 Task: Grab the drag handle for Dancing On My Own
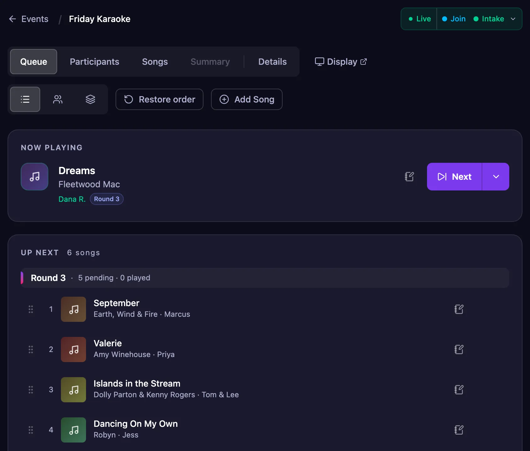(x=31, y=430)
